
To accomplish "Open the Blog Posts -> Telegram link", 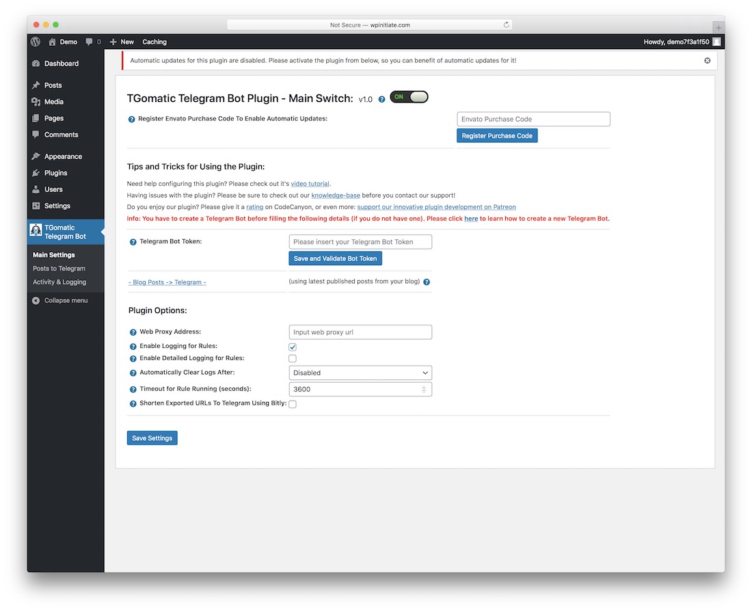I will click(x=167, y=282).
